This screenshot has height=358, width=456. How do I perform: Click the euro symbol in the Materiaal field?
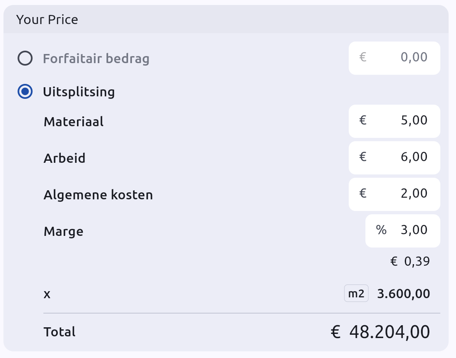(362, 121)
